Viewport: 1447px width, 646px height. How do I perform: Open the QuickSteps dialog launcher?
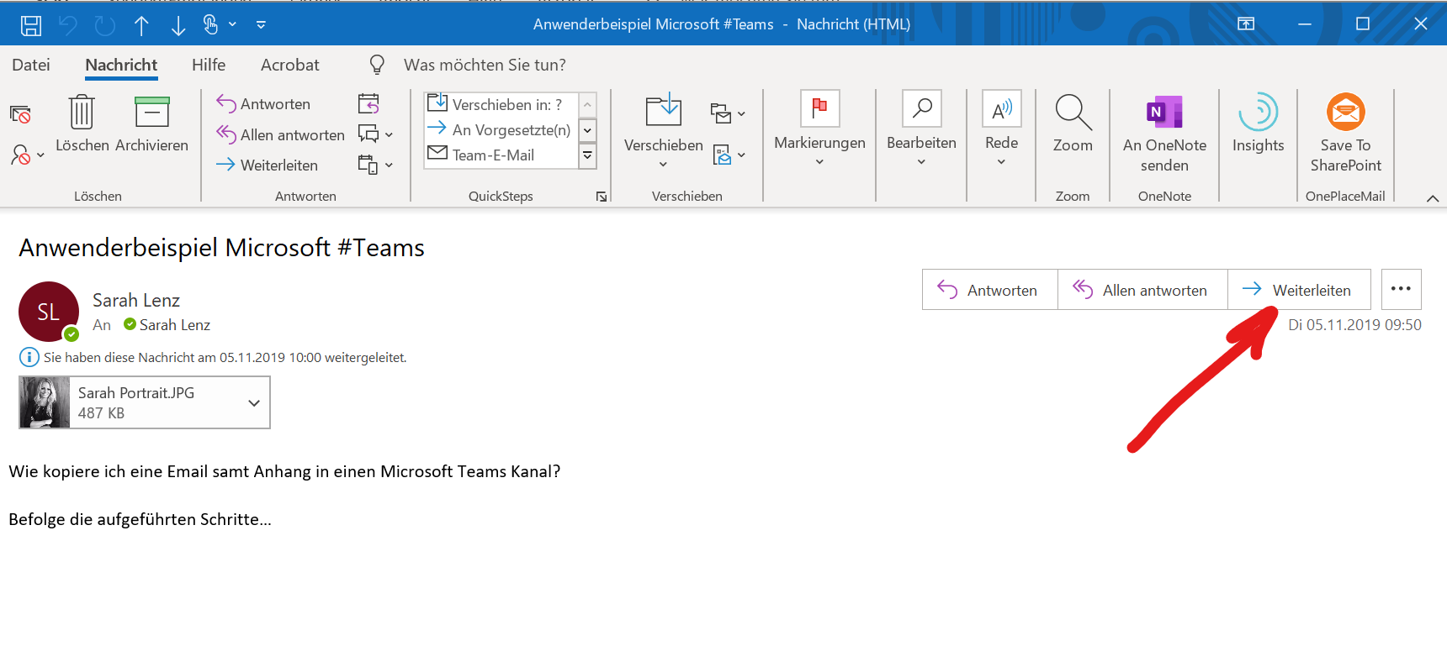pyautogui.click(x=602, y=197)
